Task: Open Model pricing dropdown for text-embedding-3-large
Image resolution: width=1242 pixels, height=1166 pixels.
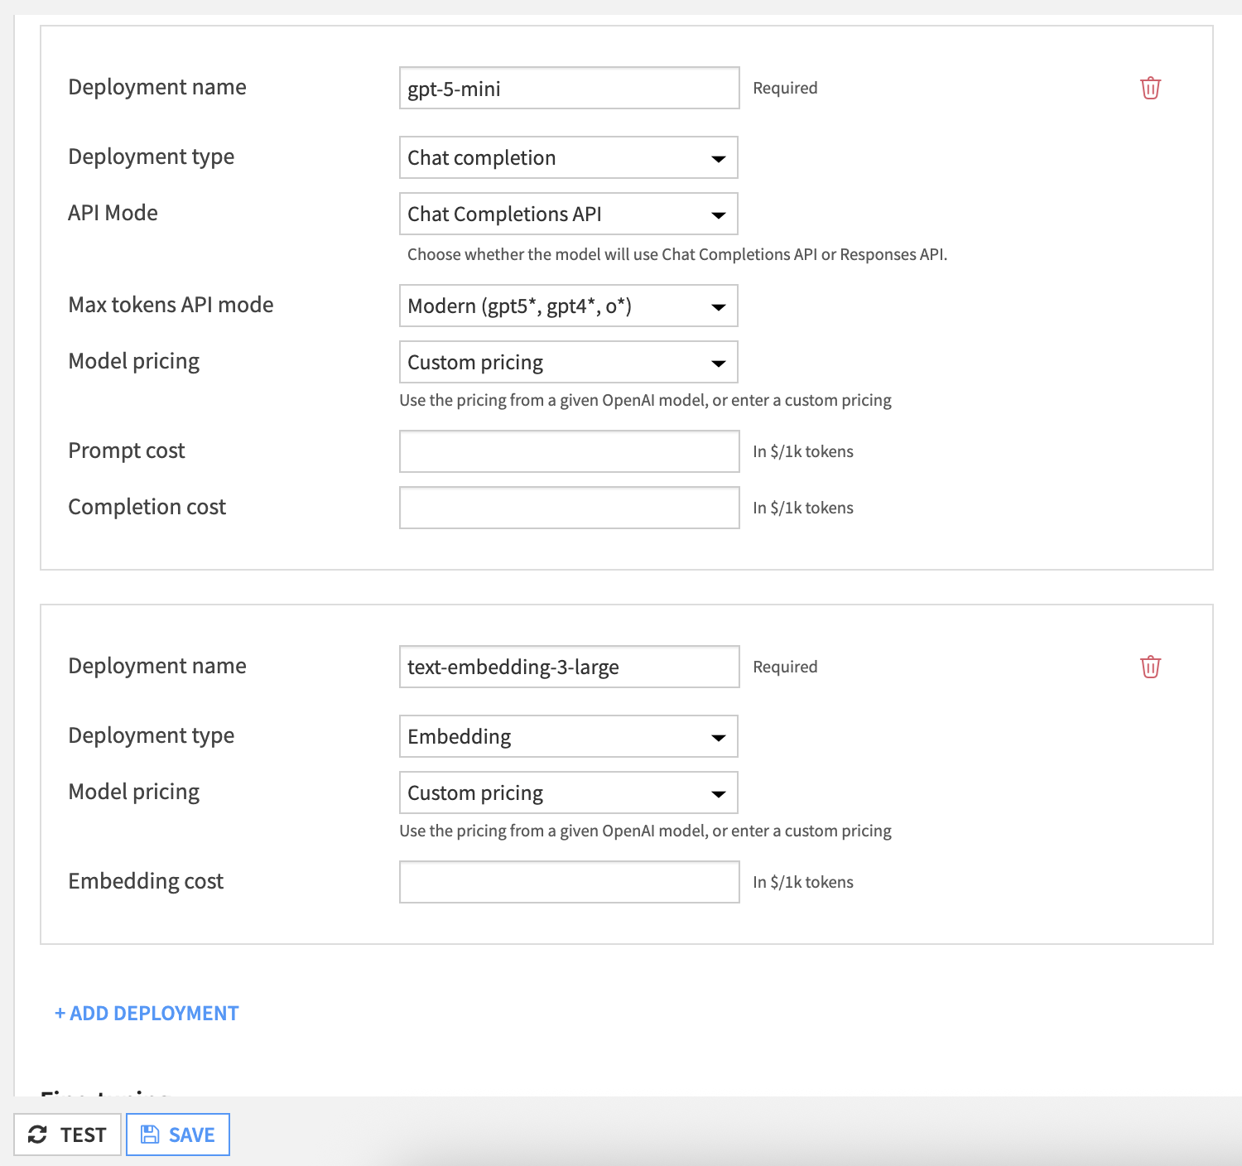Action: point(569,793)
